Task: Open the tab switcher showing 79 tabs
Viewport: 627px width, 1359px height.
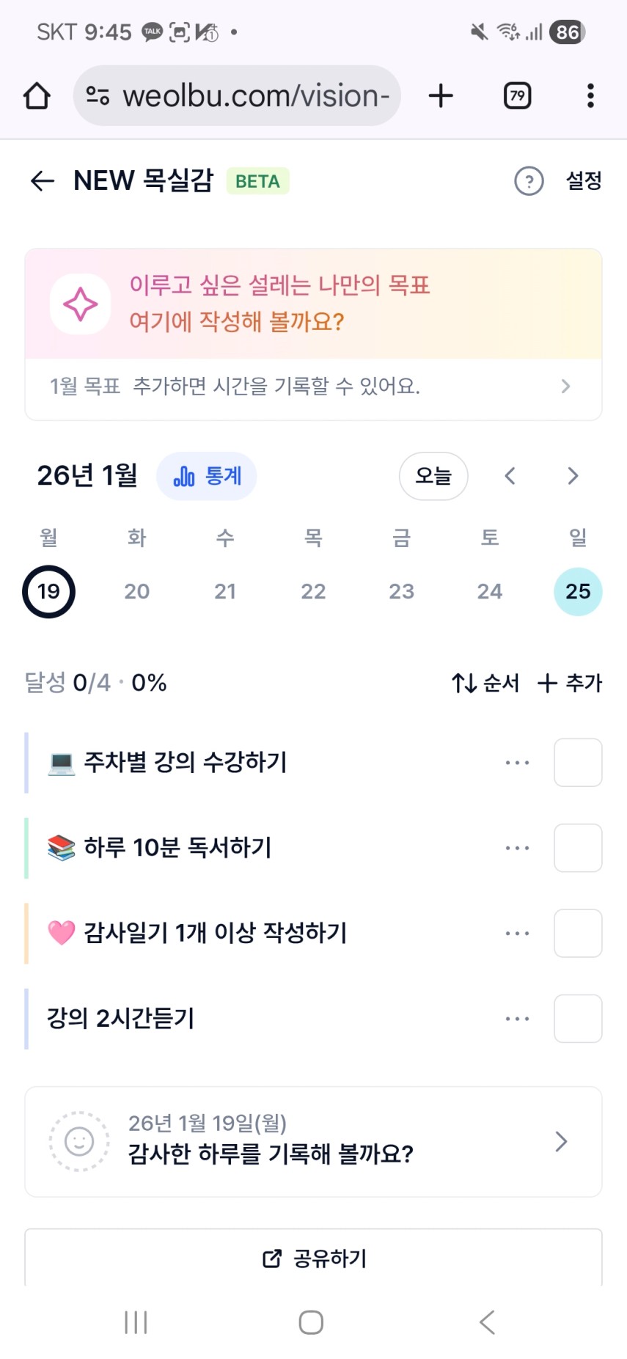Action: click(517, 96)
